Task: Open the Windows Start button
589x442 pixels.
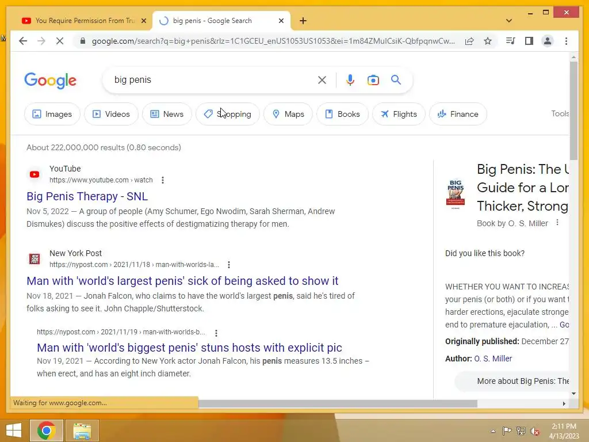Action: tap(14, 430)
